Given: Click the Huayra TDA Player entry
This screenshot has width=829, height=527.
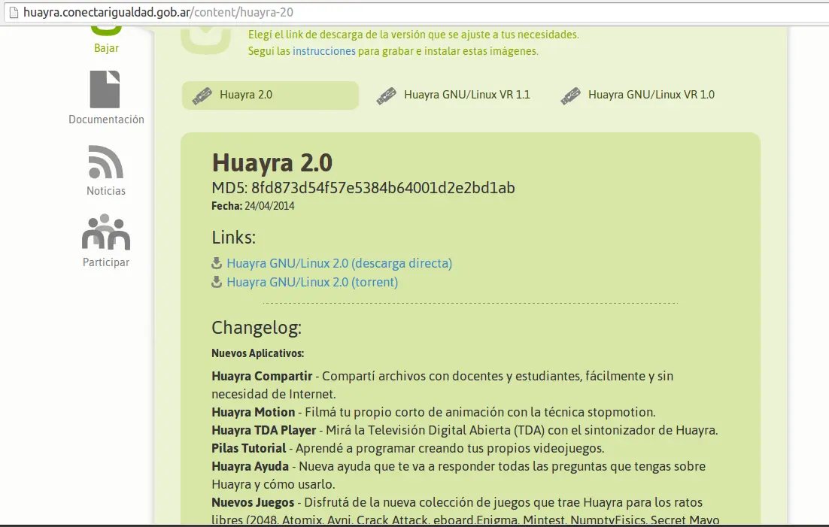Looking at the screenshot, I should 465,430.
